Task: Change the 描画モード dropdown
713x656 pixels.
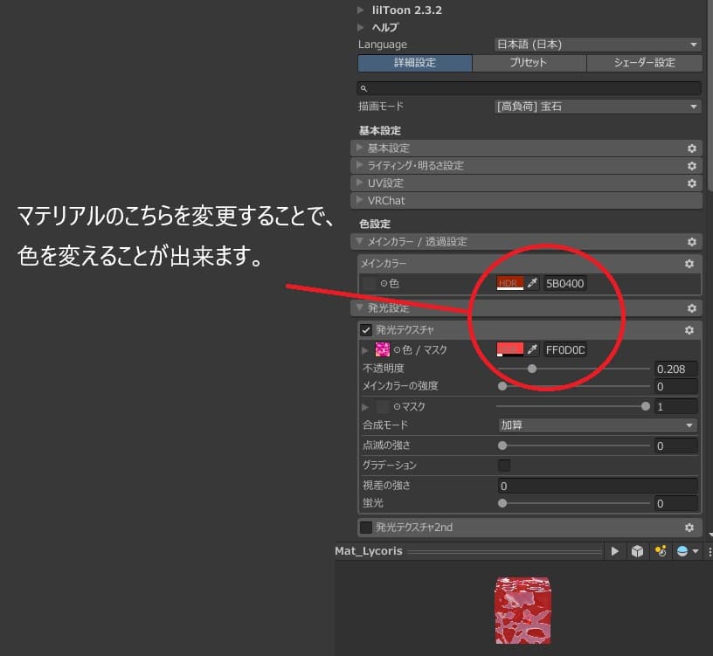Action: pos(597,107)
